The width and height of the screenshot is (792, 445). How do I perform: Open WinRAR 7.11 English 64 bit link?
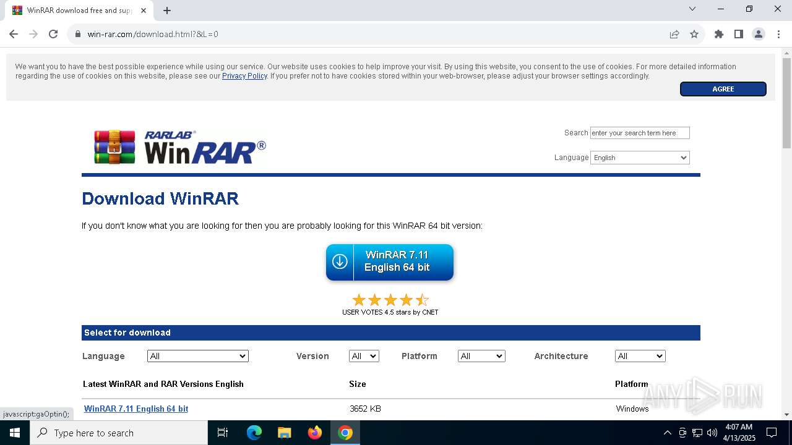click(136, 409)
